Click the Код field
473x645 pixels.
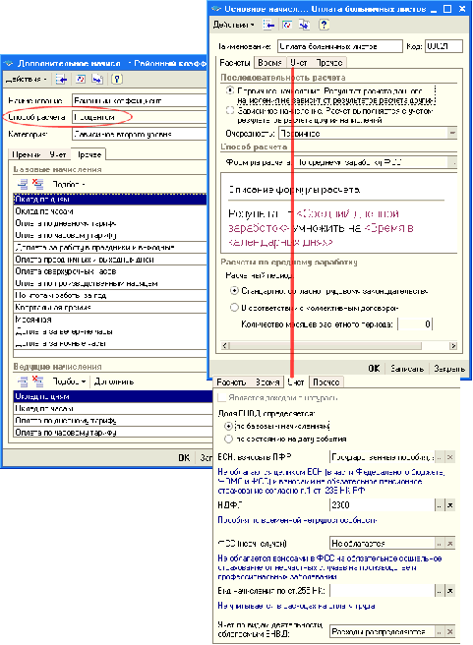[x=443, y=46]
